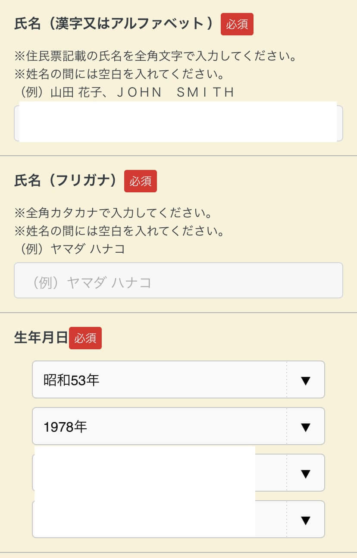Click the 空白 note under the furigana heading
The height and width of the screenshot is (558, 357).
(119, 231)
